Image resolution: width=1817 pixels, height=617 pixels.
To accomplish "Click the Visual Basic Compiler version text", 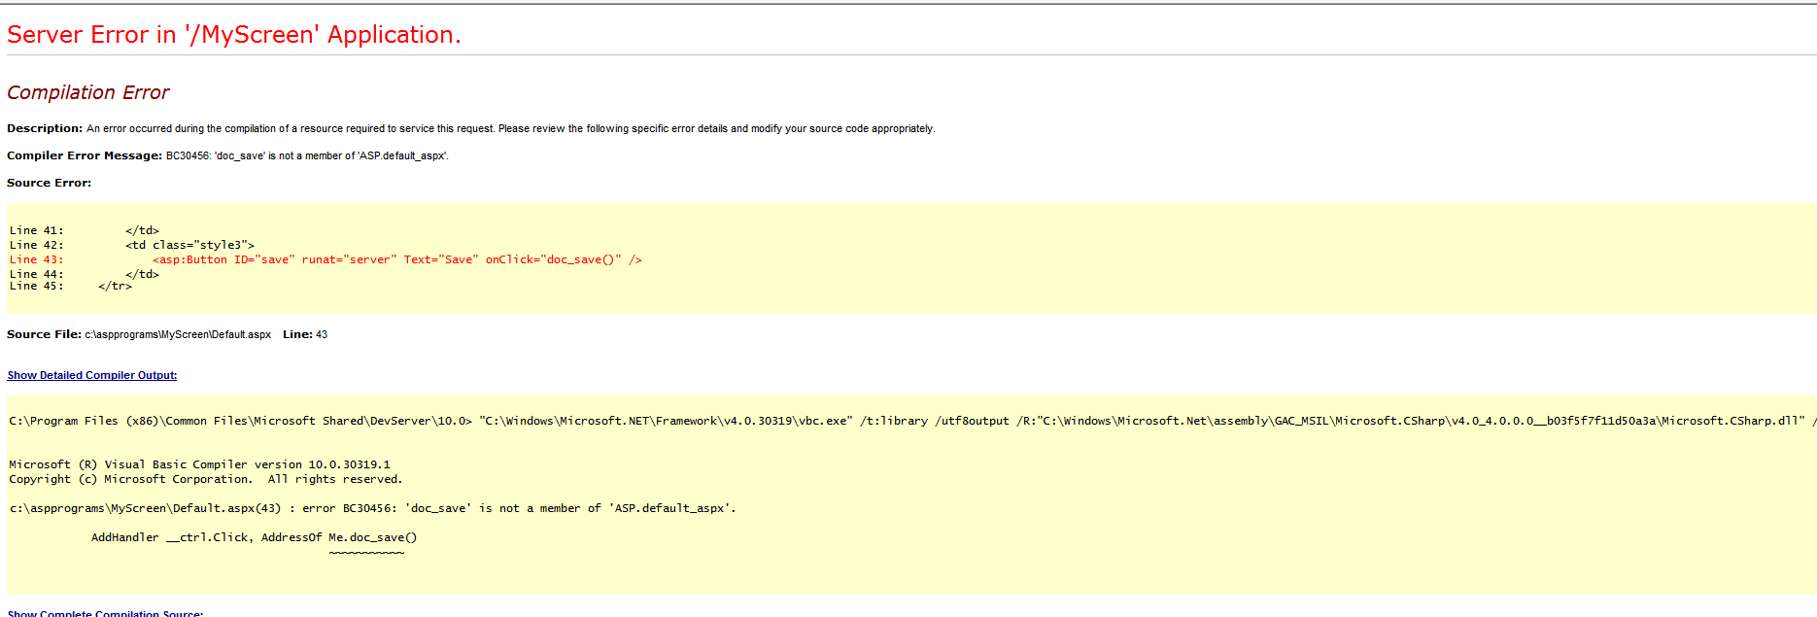I will pos(199,464).
